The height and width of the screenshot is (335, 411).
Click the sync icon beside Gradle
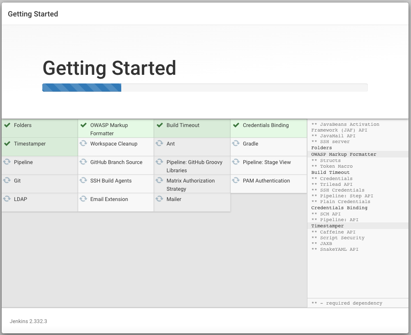point(236,143)
